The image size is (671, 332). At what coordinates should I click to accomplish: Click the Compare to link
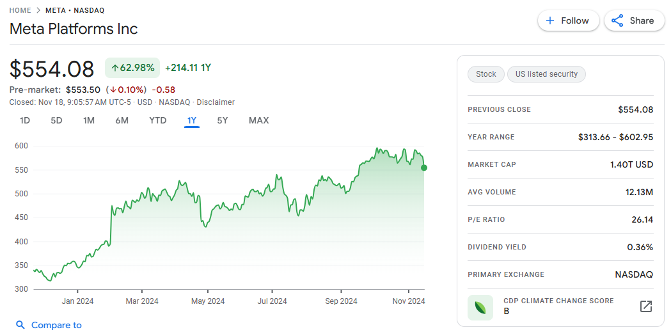[x=56, y=325]
